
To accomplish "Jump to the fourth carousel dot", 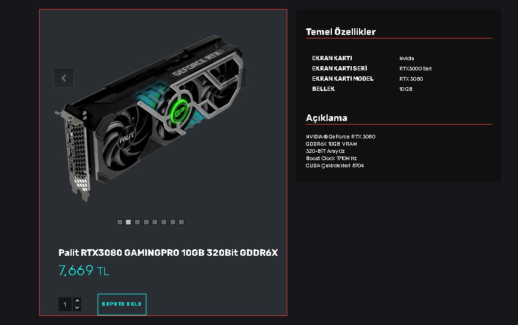I will tap(146, 222).
